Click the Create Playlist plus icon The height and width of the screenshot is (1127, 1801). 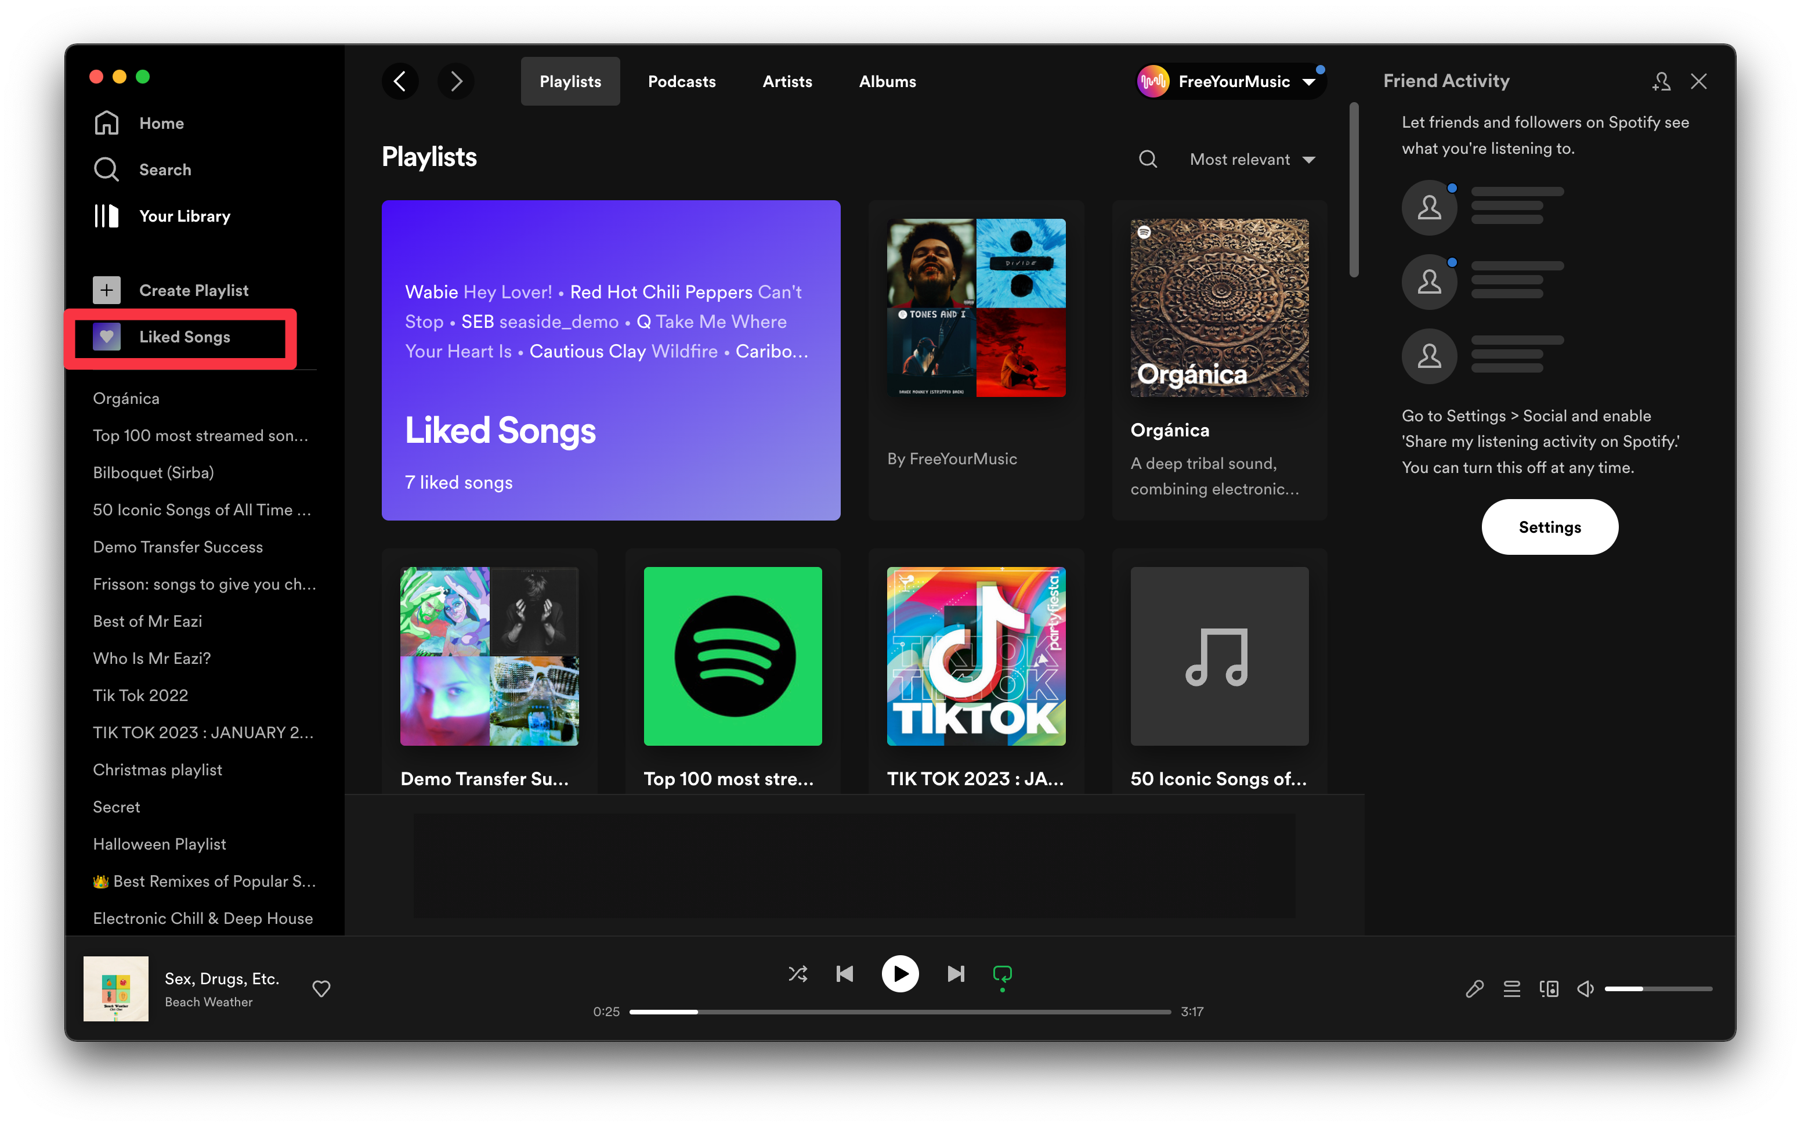pos(107,290)
